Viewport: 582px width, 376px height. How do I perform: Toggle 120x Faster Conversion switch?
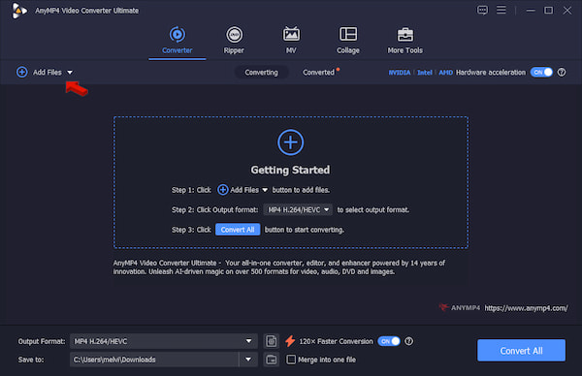[389, 341]
